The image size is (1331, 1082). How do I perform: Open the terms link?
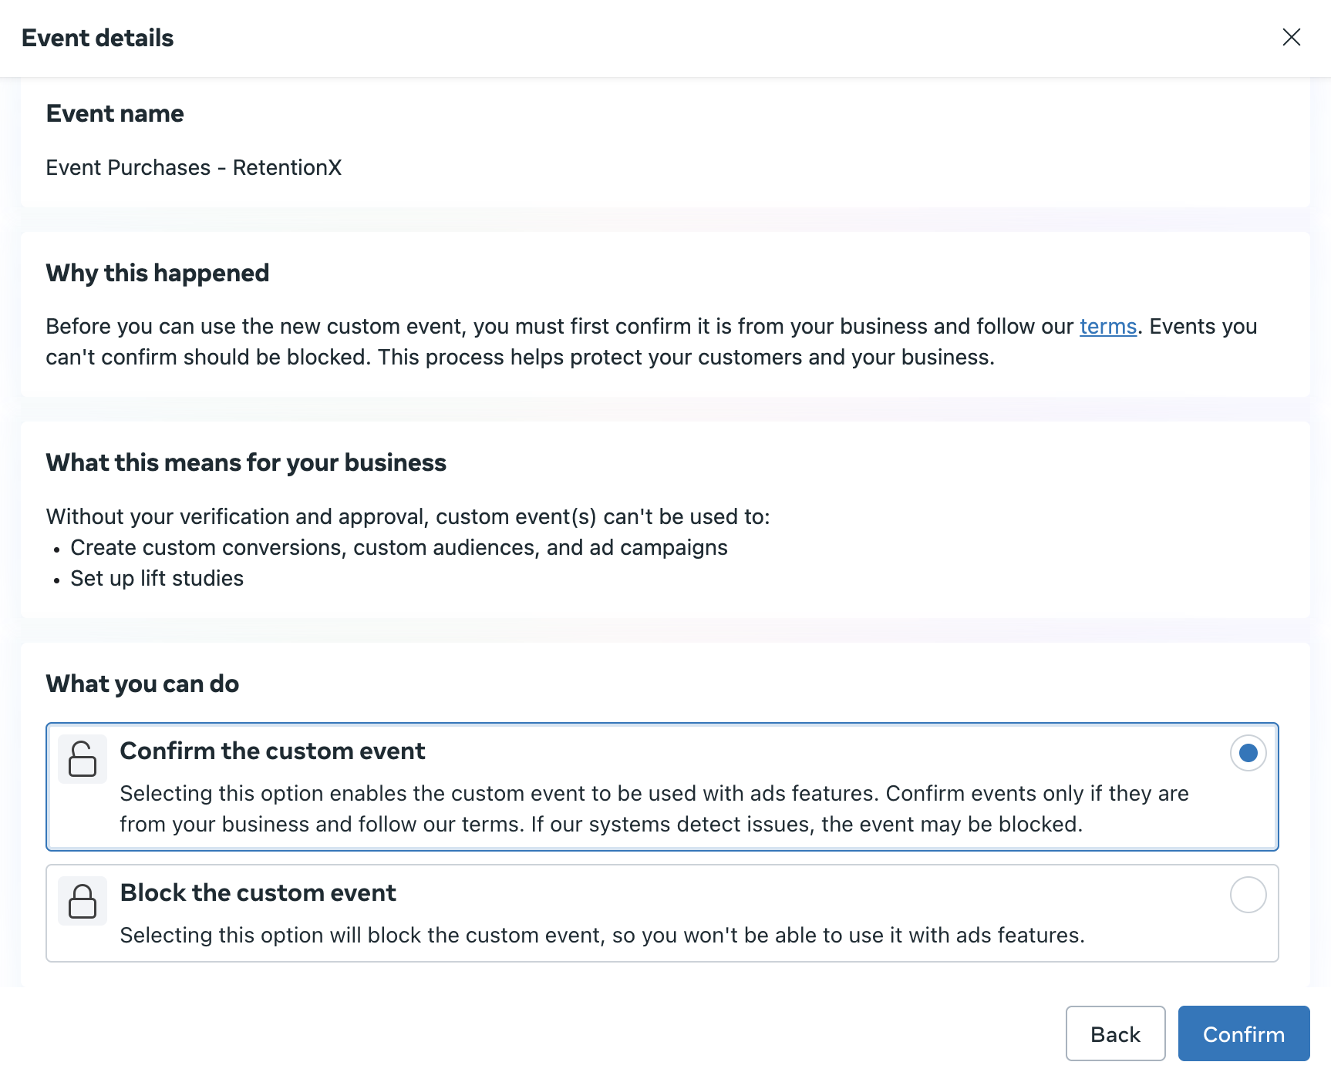pos(1107,326)
